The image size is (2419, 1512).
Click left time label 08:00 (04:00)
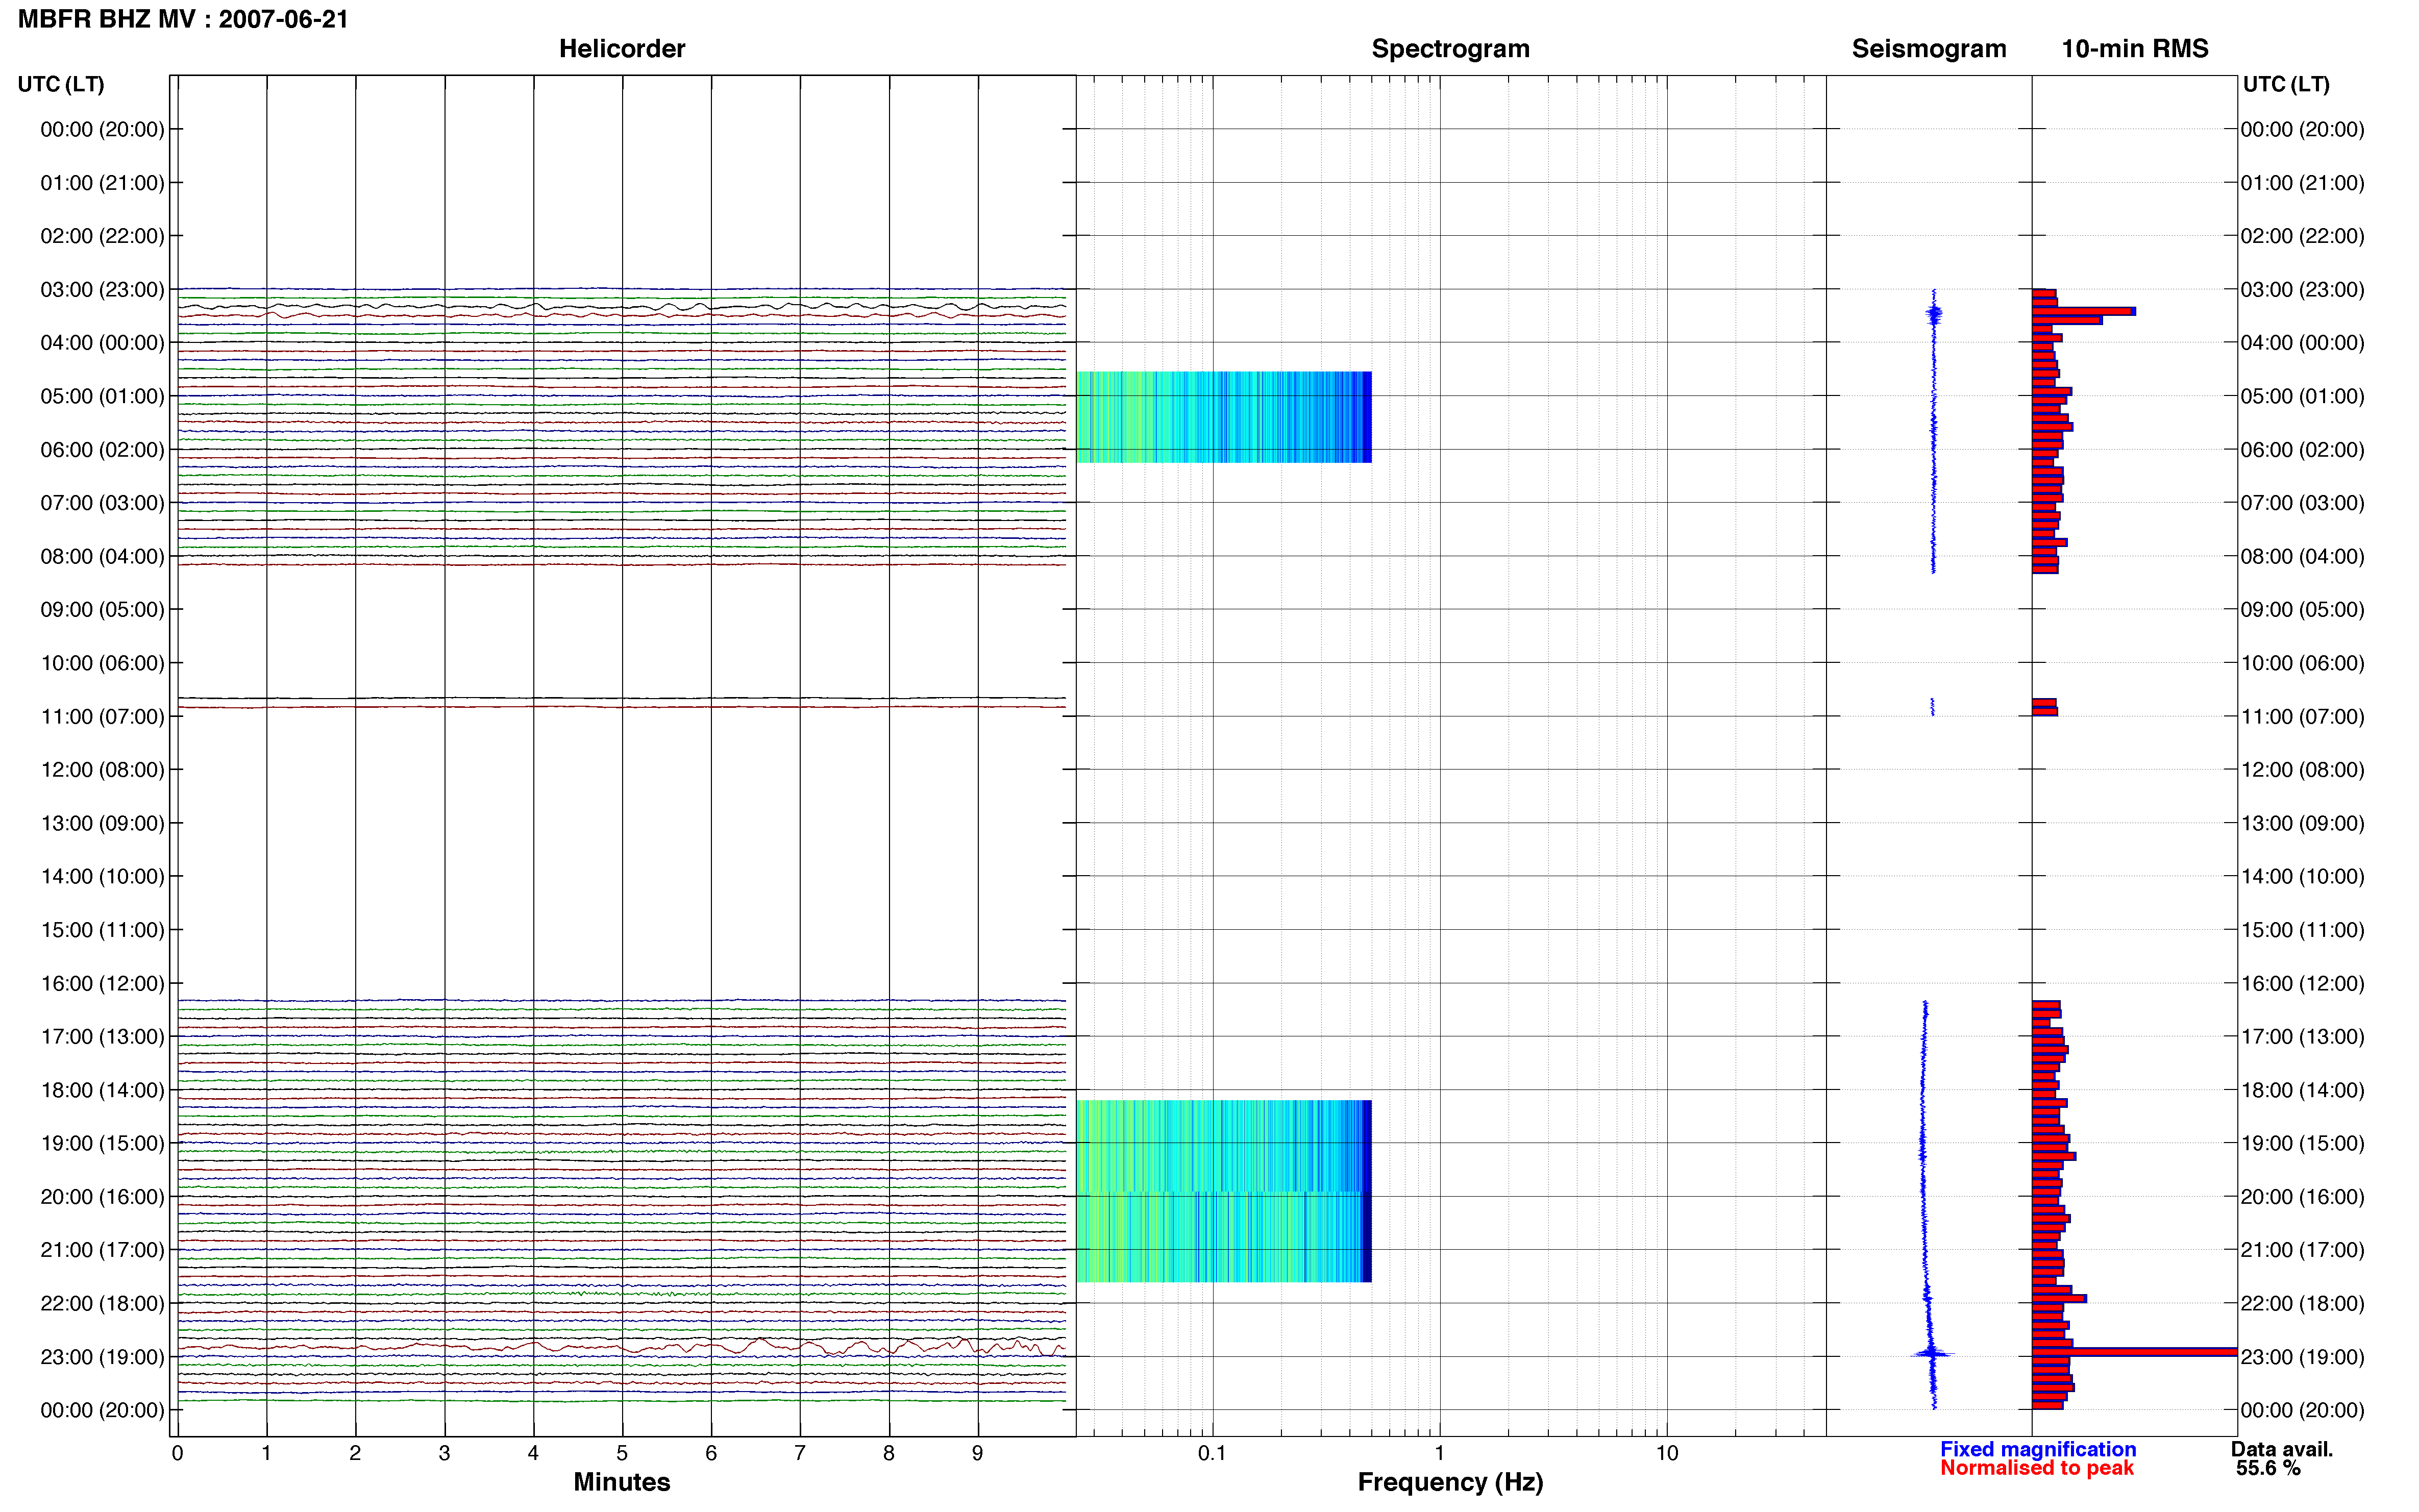[102, 556]
